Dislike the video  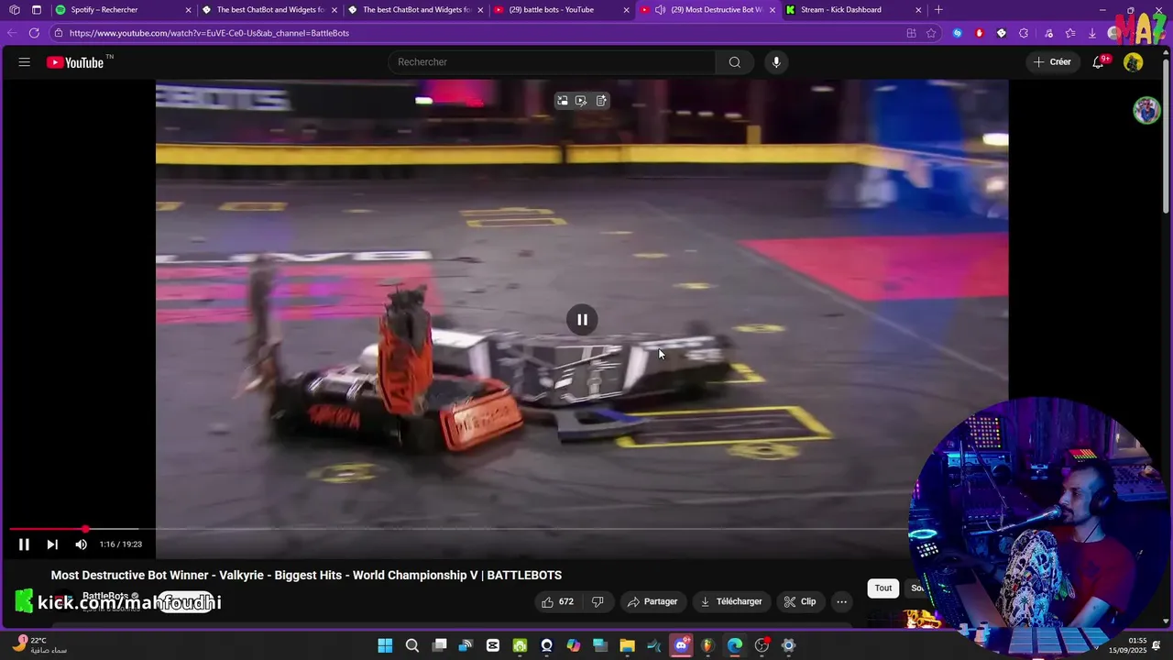click(x=597, y=601)
